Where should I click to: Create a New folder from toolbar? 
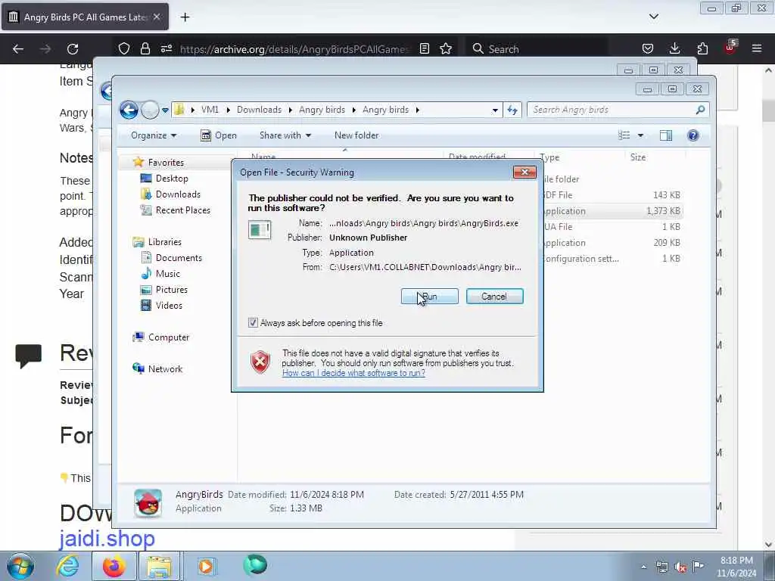[x=356, y=135]
